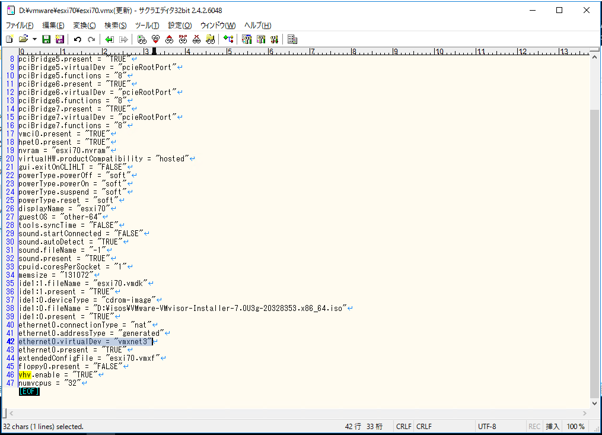Screen dimensions: 602x435
Task: Click the extendedConfigFile = "esxi70.vmxf" line
Action: point(89,358)
